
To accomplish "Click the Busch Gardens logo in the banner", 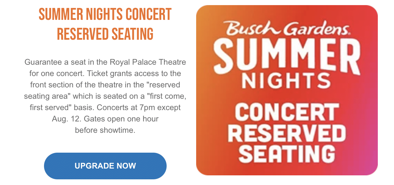I will pos(288,29).
